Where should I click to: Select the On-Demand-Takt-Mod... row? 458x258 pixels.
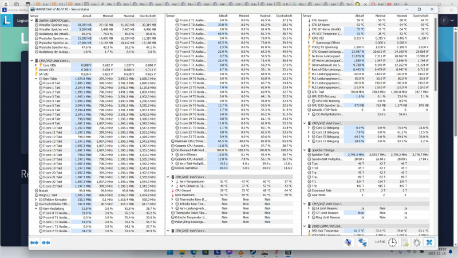pos(233,150)
